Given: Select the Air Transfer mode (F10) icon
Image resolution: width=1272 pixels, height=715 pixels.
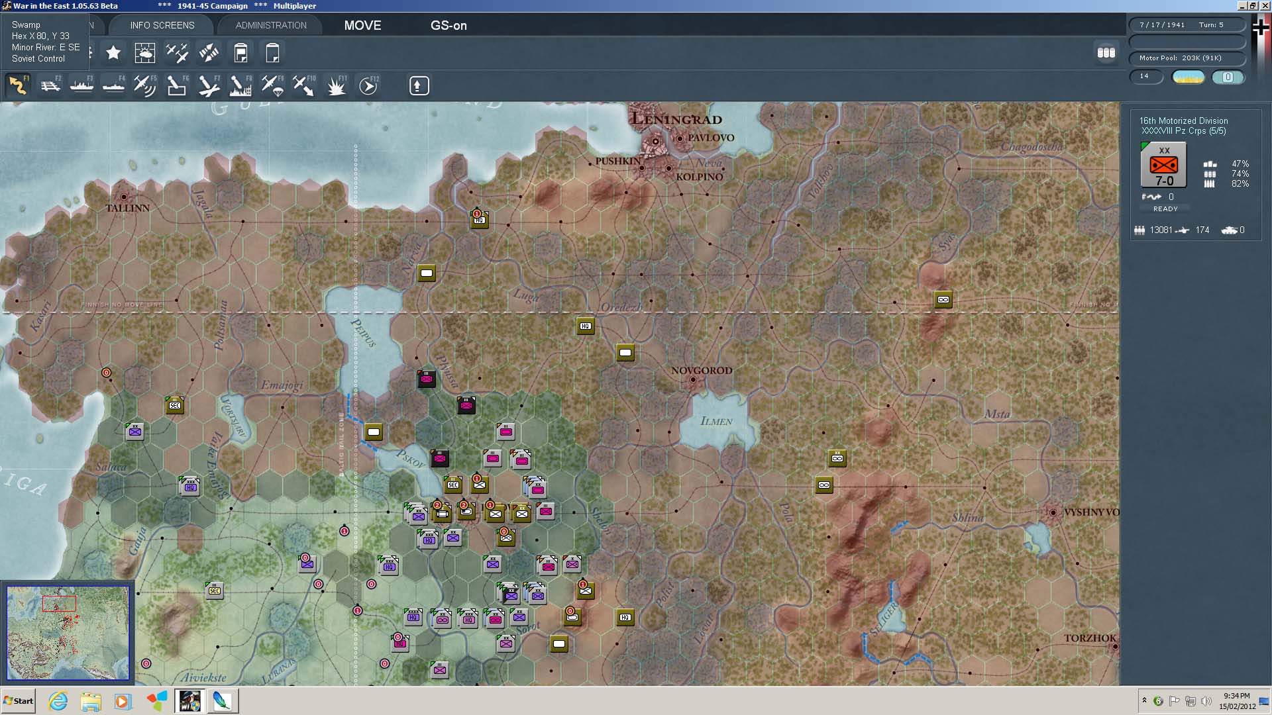Looking at the screenshot, I should (x=304, y=85).
